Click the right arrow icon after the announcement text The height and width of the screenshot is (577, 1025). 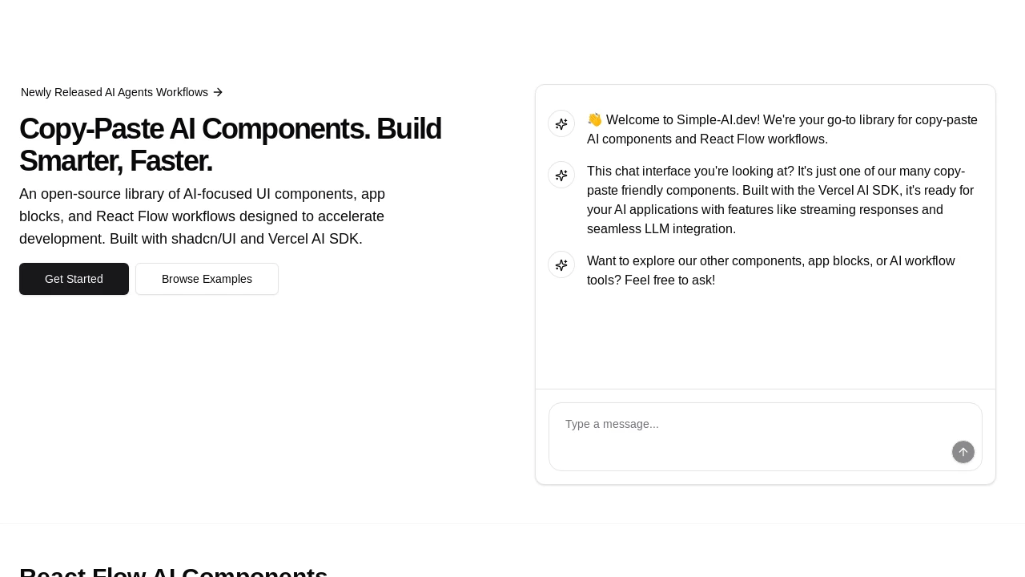tap(218, 92)
